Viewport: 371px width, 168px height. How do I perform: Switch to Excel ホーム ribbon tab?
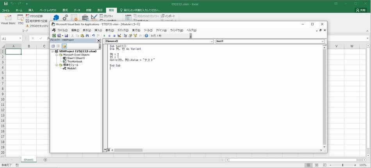pyautogui.click(x=19, y=10)
